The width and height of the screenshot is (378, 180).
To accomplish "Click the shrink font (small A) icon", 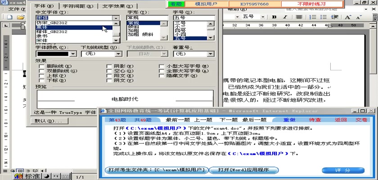I will click(x=359, y=17).
